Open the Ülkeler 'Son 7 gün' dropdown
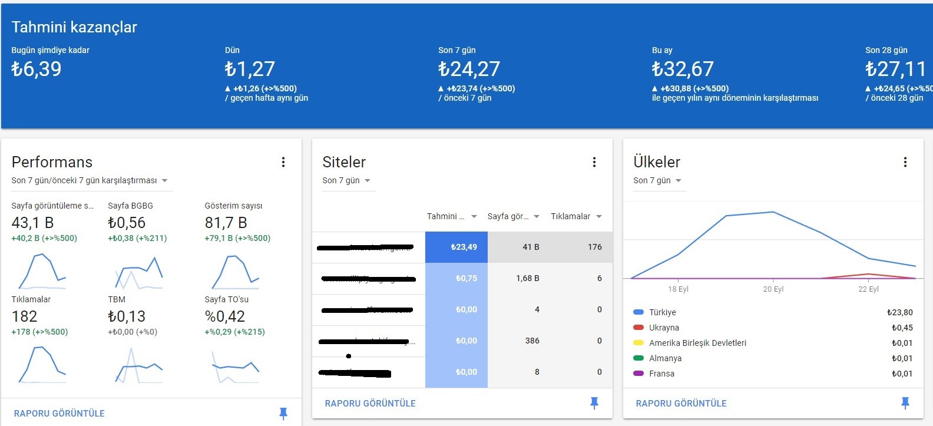The width and height of the screenshot is (933, 426). click(x=657, y=180)
